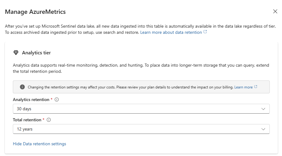Open the Total retention dropdown showing 12 years
The height and width of the screenshot is (156, 282).
[141, 129]
